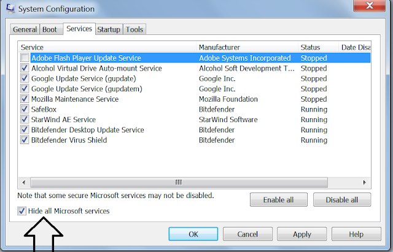393x252 pixels.
Task: Click the System Configuration title bar icon
Action: click(x=10, y=8)
